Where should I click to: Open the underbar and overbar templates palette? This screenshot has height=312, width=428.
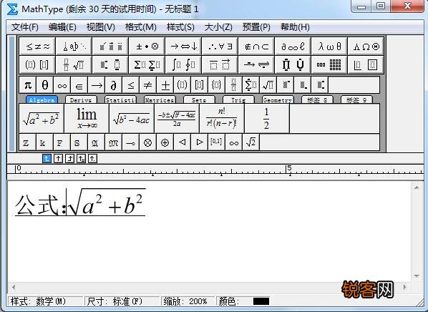pyautogui.click(x=220, y=64)
